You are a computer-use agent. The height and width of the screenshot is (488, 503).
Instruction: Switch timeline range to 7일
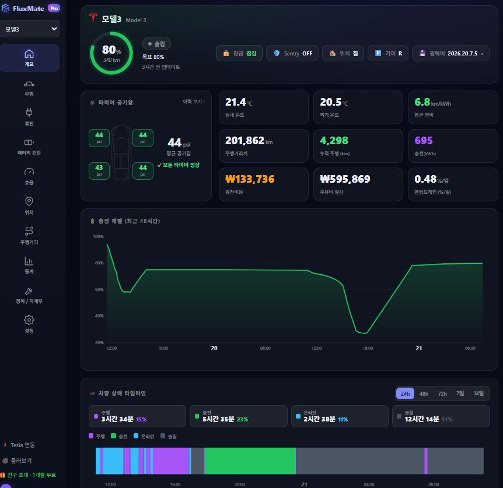coord(460,393)
